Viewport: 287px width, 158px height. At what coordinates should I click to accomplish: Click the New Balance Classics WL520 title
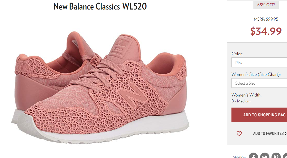100,6
